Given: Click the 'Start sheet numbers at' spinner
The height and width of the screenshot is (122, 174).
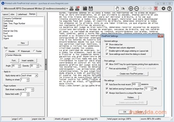Looking at the screenshot, I should [32, 90].
